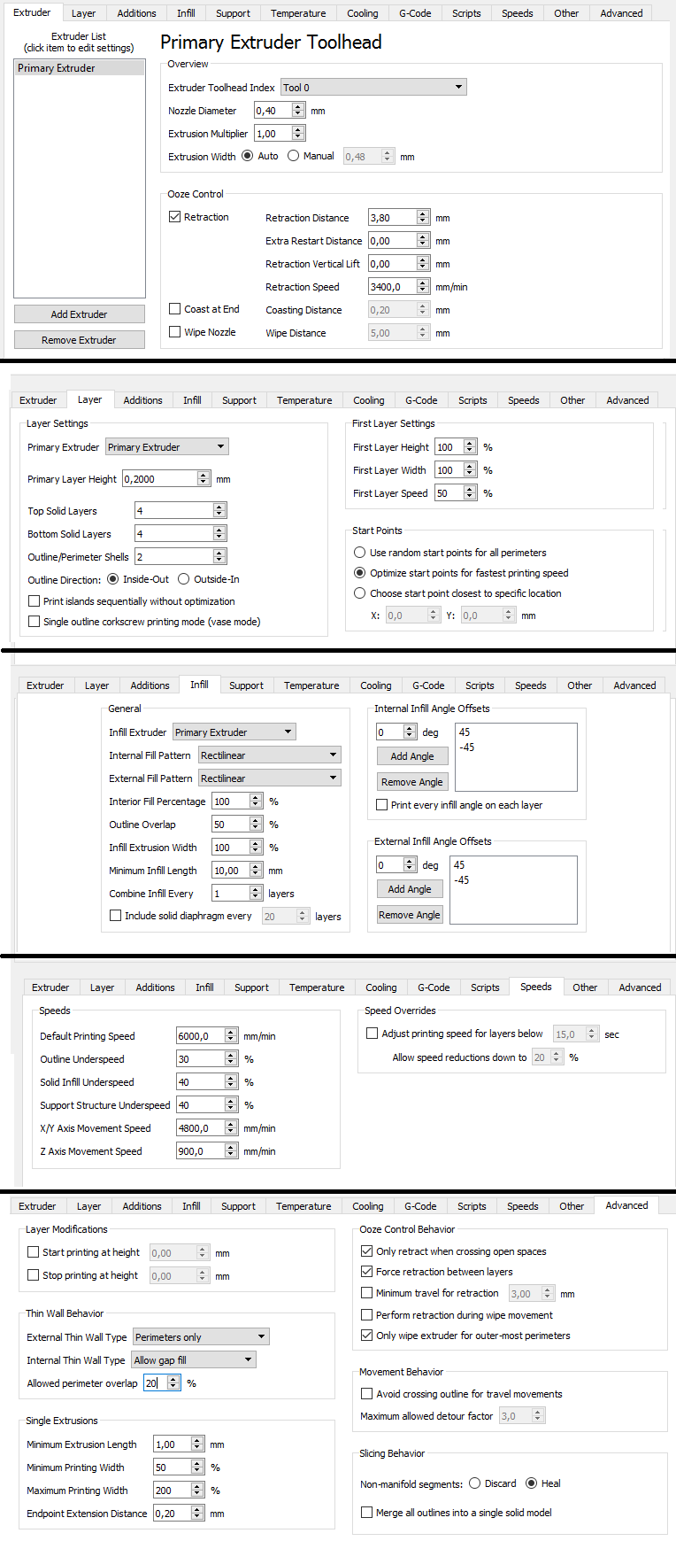
Task: Open the Internal Fill Pattern dropdown
Action: 270,755
